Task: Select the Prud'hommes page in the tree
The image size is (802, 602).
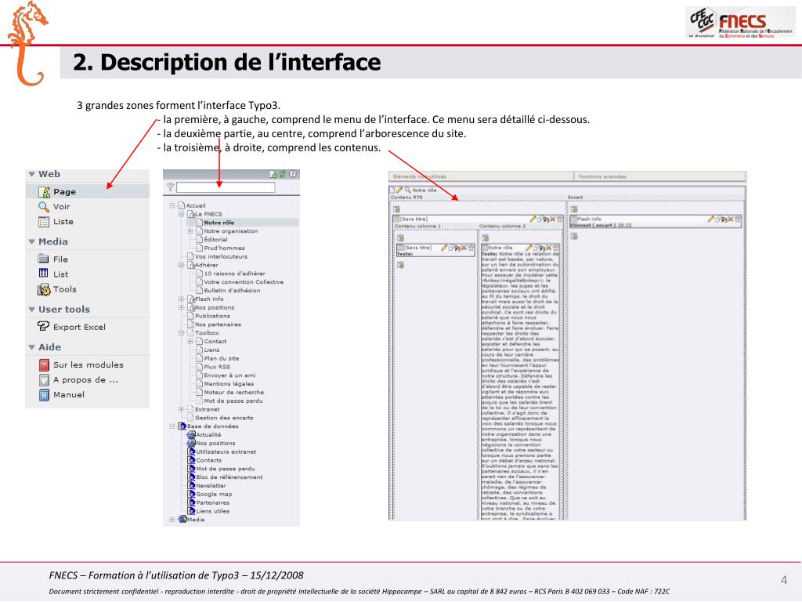Action: [224, 248]
